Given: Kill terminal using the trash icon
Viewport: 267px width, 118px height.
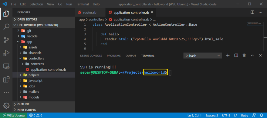Looking at the screenshot, I should (x=244, y=56).
